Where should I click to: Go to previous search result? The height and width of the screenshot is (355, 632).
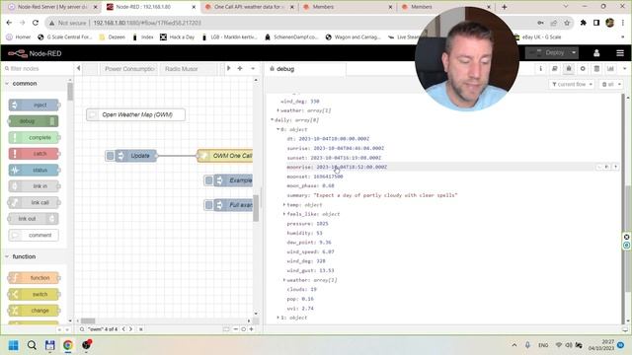123,329
